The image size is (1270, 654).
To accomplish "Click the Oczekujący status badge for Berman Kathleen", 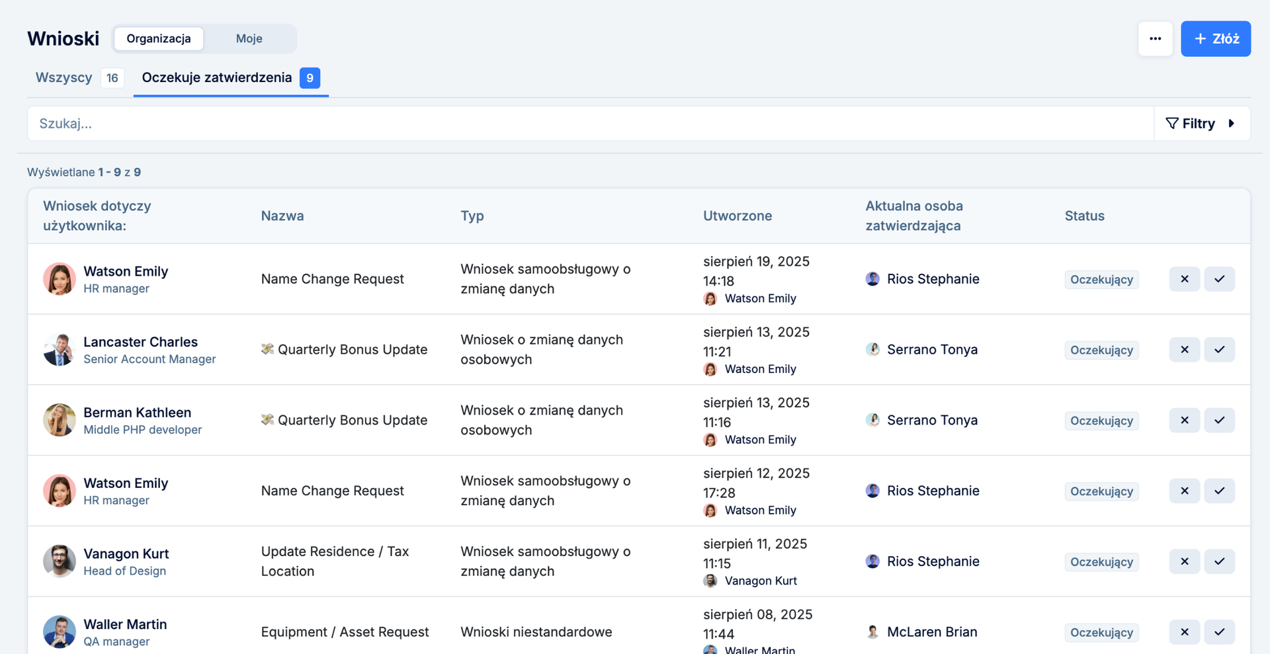I will 1101,421.
